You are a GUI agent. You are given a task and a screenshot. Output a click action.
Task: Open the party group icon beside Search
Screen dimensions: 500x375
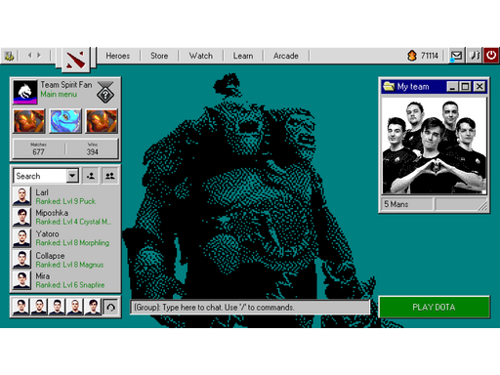click(x=110, y=176)
